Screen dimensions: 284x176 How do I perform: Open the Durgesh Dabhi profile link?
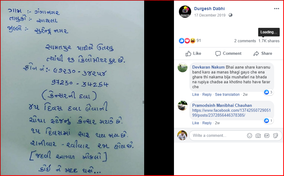point(209,9)
